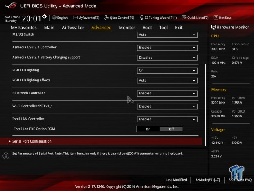
Task: Click the settings list scrollbar
Action: tap(205, 105)
